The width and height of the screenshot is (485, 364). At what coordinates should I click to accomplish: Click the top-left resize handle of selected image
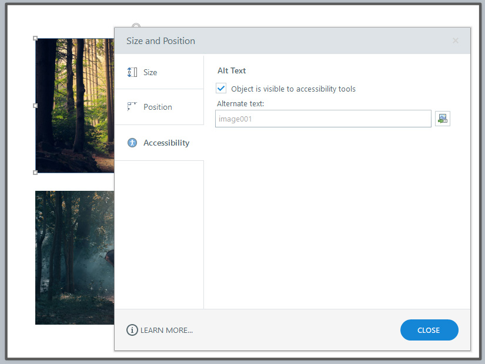point(35,39)
